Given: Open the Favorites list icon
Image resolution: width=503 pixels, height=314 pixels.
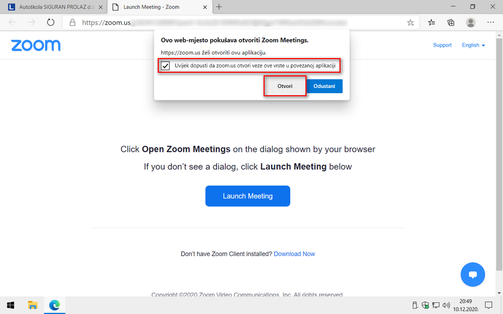Looking at the screenshot, I should 431,23.
